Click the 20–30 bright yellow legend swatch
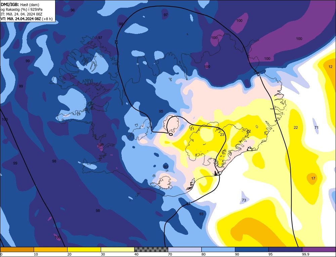The height and width of the screenshot is (257, 336). [x=84, y=249]
